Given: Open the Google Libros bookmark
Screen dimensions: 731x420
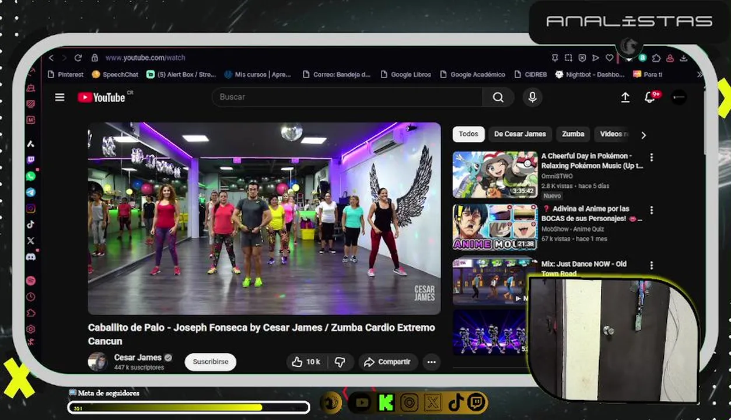Looking at the screenshot, I should pos(405,75).
